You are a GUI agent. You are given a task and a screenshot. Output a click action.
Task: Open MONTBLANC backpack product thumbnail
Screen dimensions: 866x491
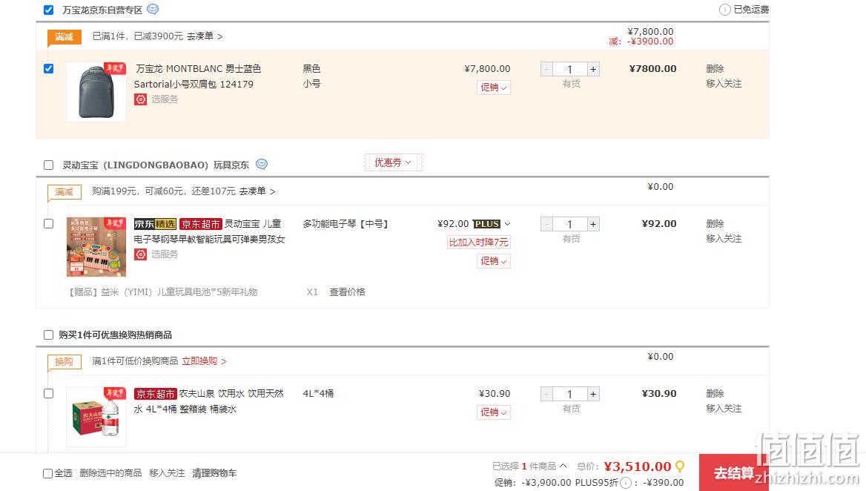(x=96, y=92)
